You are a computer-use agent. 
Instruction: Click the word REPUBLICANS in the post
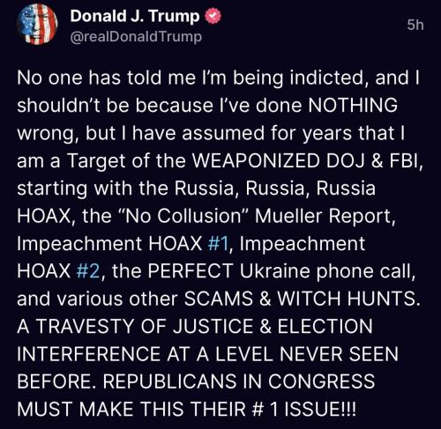click(170, 381)
